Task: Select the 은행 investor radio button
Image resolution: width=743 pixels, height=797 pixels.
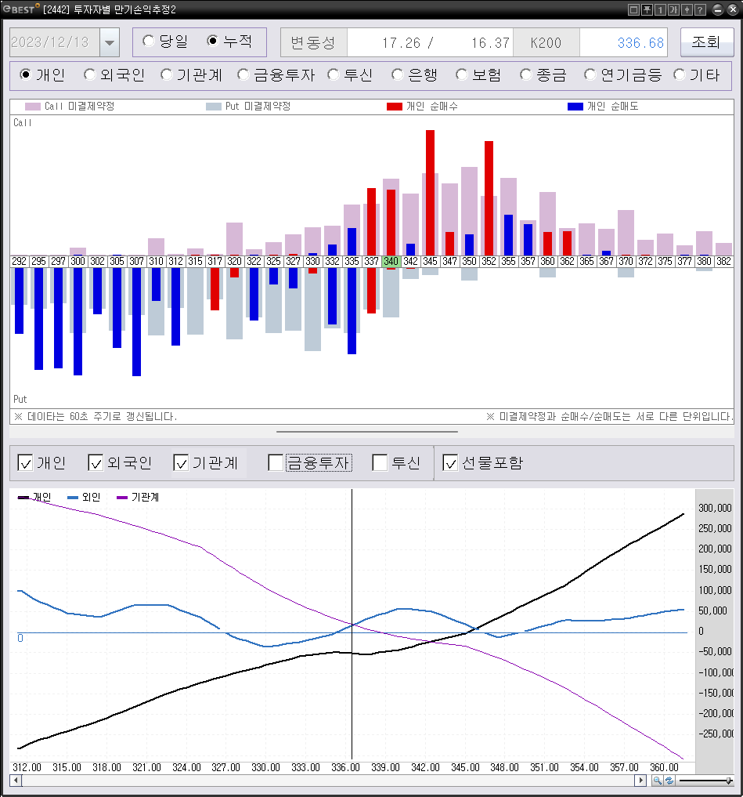Action: (397, 74)
